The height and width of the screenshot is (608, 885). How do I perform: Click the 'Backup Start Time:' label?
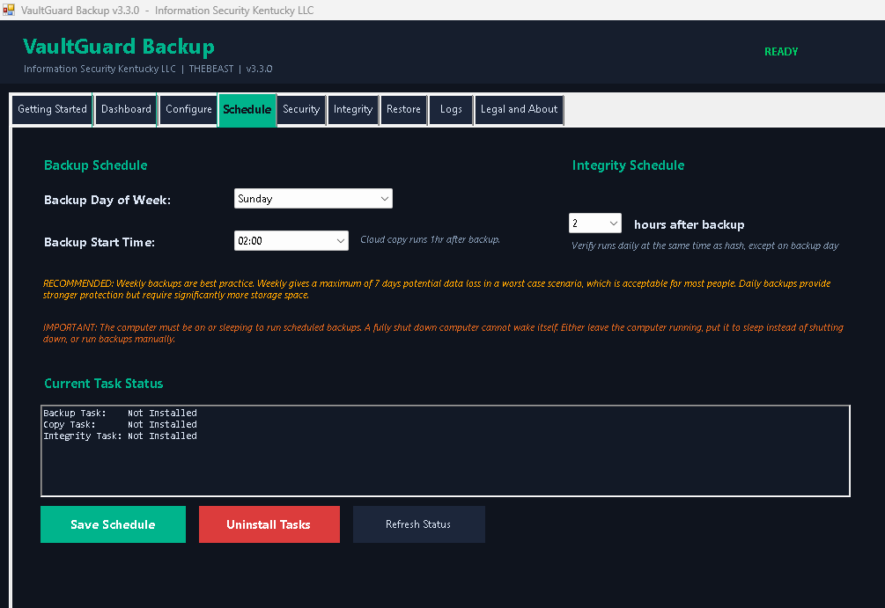tap(100, 243)
